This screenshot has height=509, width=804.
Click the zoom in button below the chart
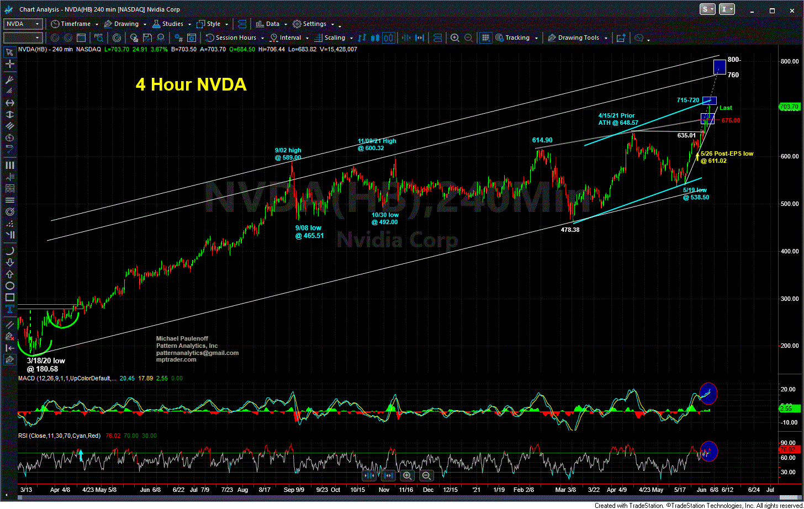tap(408, 475)
